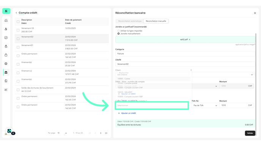Go back using arrow beside Compte crédit

pyautogui.click(x=16, y=13)
